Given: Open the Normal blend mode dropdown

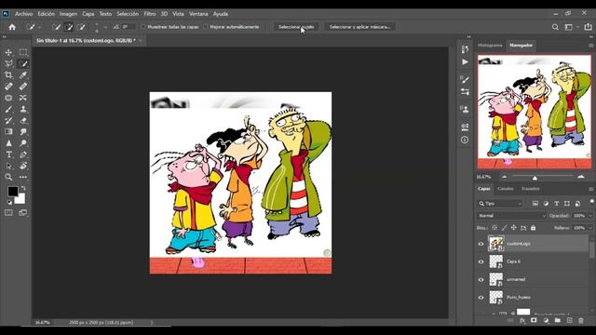Looking at the screenshot, I should pyautogui.click(x=511, y=216).
